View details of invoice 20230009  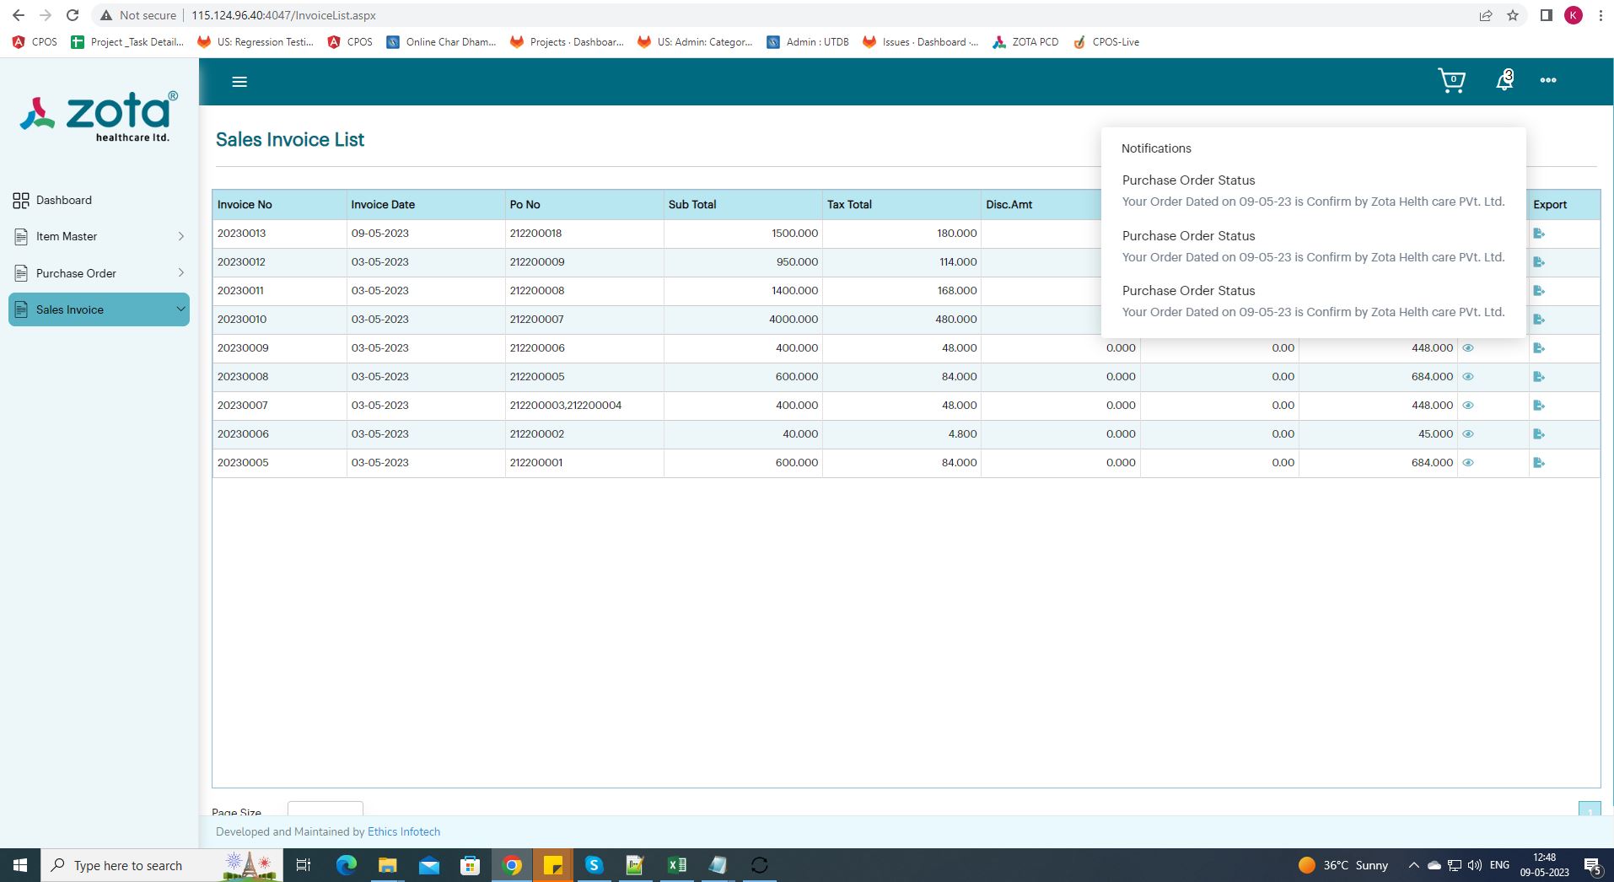(x=1467, y=348)
